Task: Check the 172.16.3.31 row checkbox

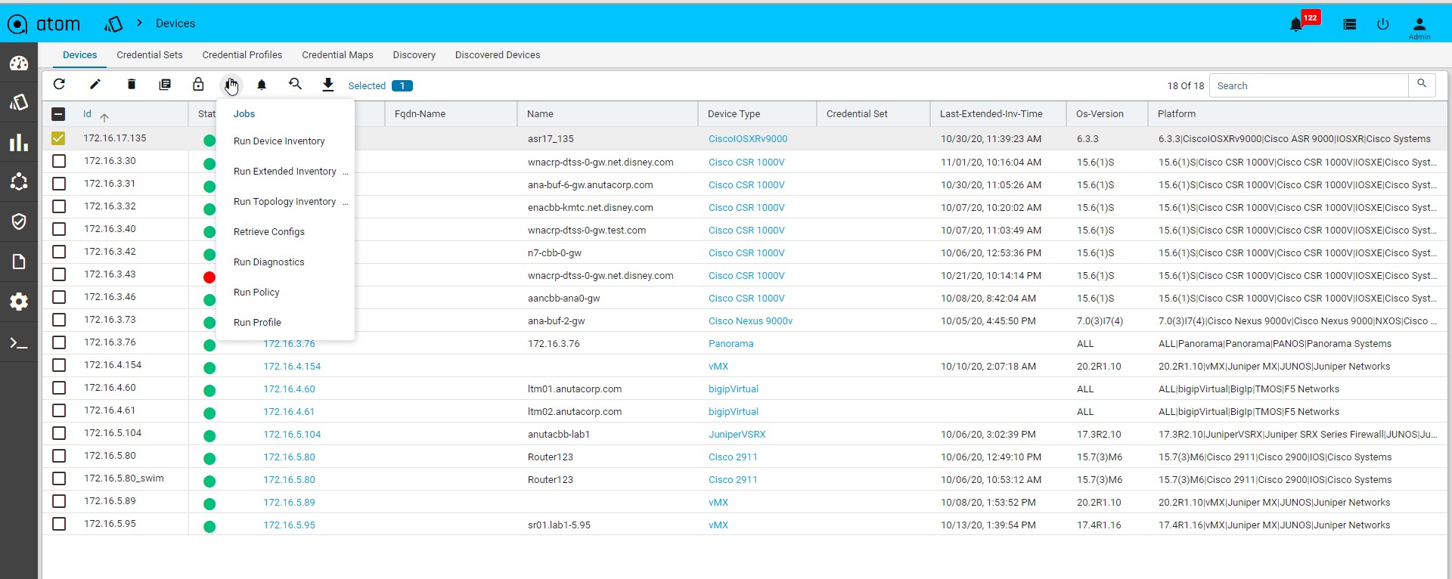Action: [59, 184]
